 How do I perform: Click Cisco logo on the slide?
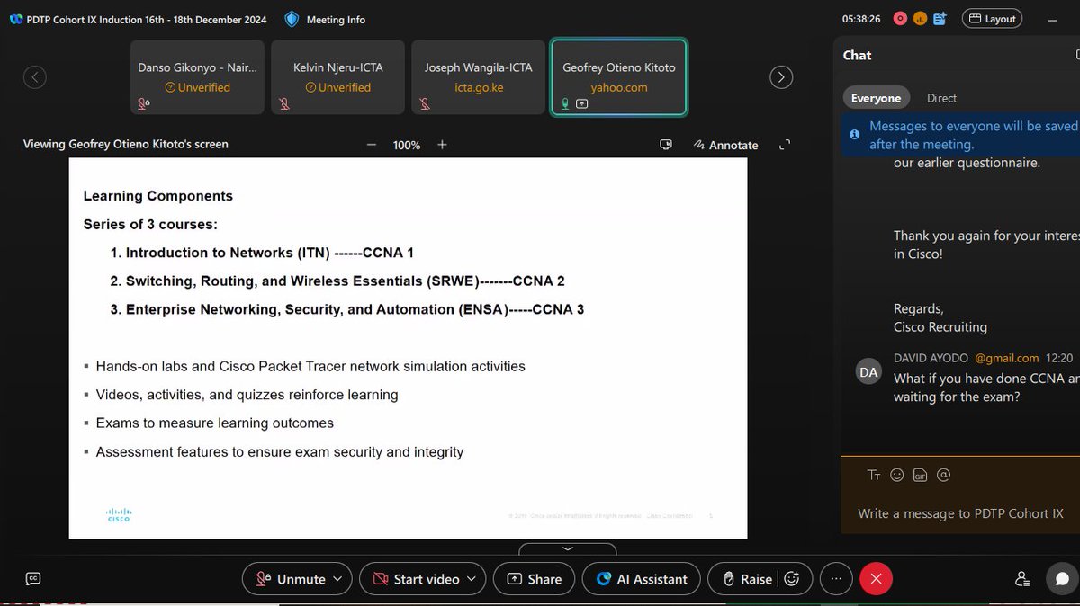[119, 515]
